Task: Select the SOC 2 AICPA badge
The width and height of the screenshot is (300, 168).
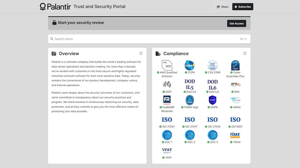Action: [190, 135]
